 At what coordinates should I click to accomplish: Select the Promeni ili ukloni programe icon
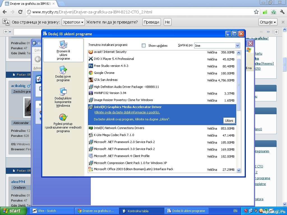click(x=63, y=45)
